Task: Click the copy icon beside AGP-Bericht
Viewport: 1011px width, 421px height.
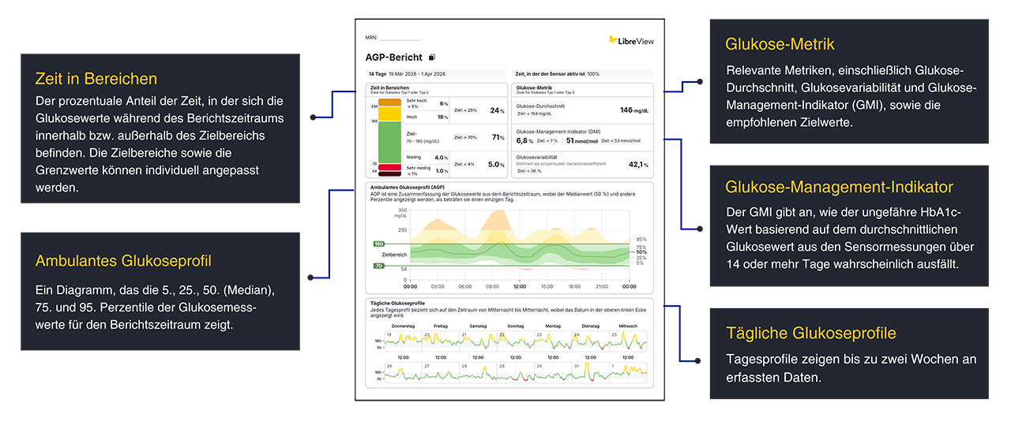Action: (432, 58)
